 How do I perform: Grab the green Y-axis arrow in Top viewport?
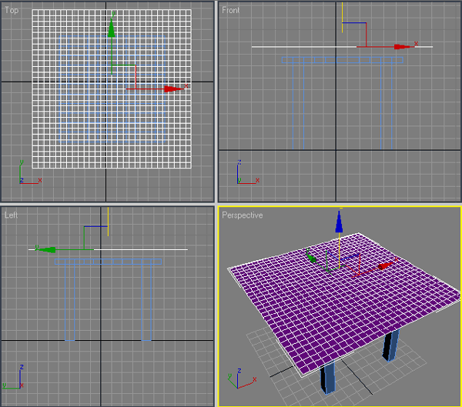(112, 31)
